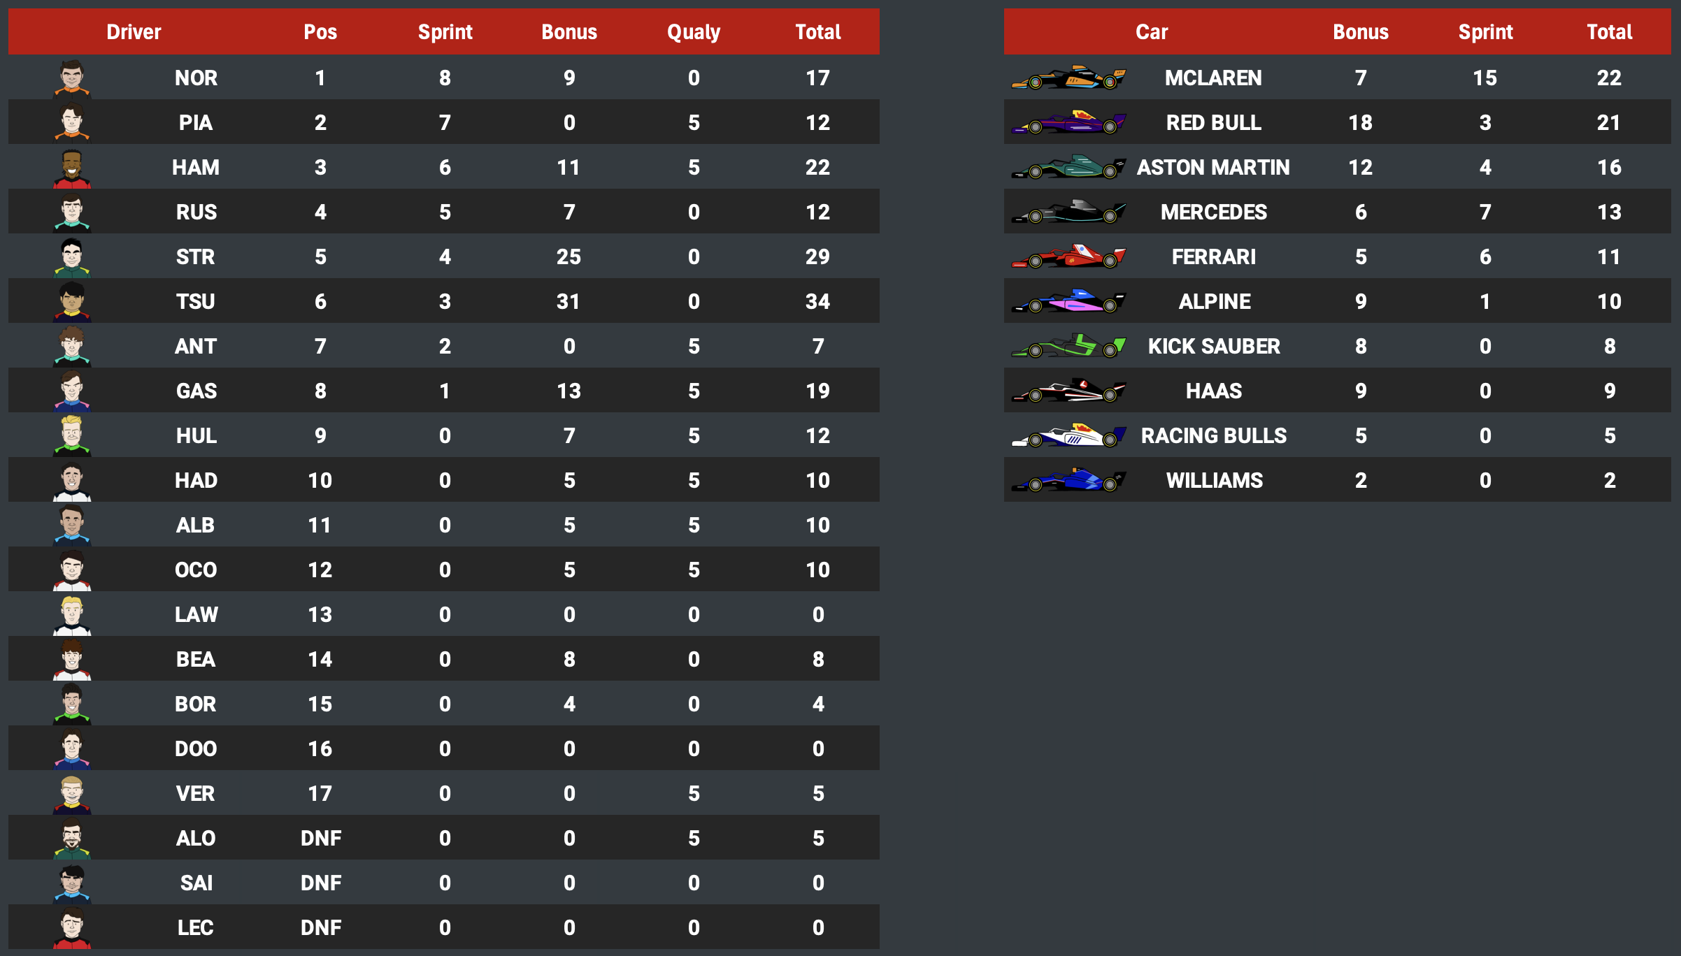Select the KICK SAUBER team name
1681x956 pixels.
click(1214, 346)
